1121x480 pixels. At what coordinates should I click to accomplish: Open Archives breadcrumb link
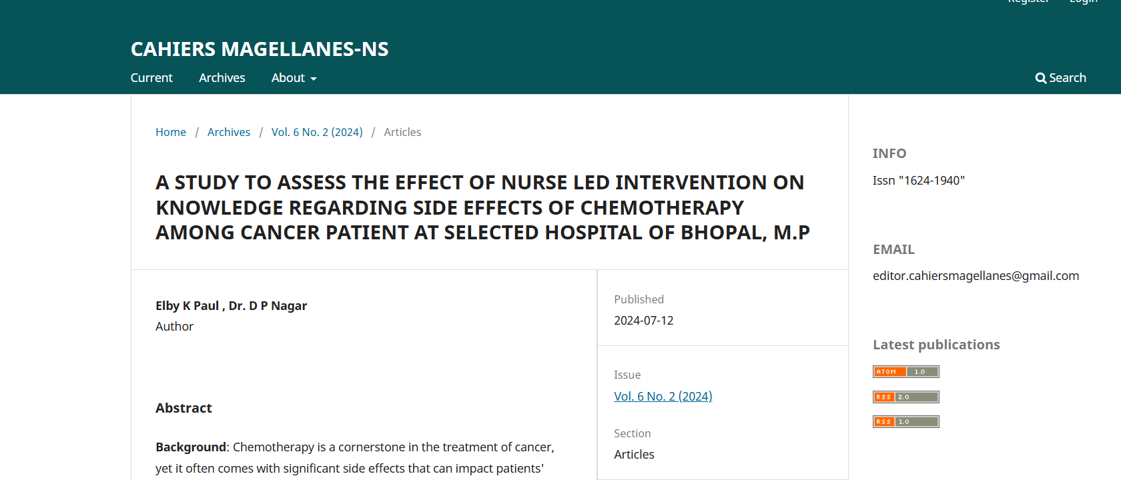pyautogui.click(x=229, y=132)
